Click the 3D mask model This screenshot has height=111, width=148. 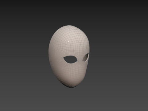pyautogui.click(x=69, y=56)
